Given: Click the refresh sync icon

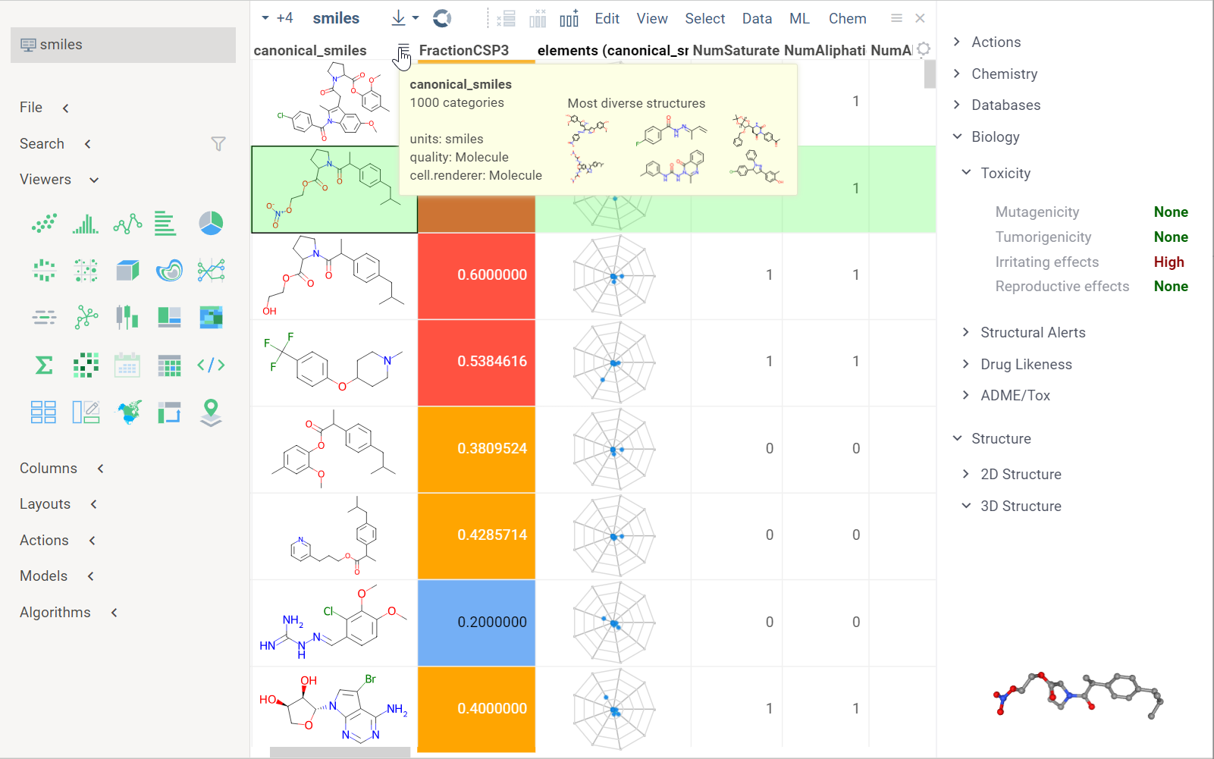Looking at the screenshot, I should 441,18.
